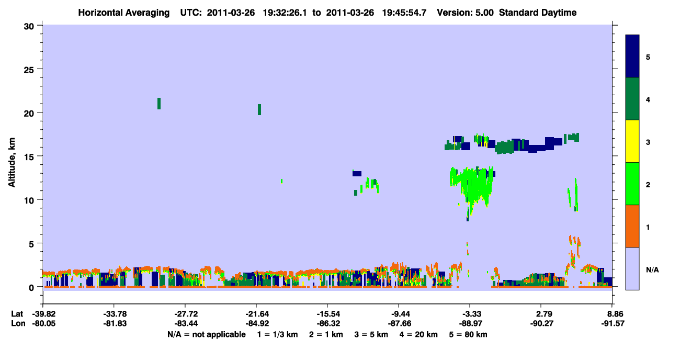This screenshot has width=680, height=349.
Task: Click colorbar label '1'
Action: tap(648, 227)
